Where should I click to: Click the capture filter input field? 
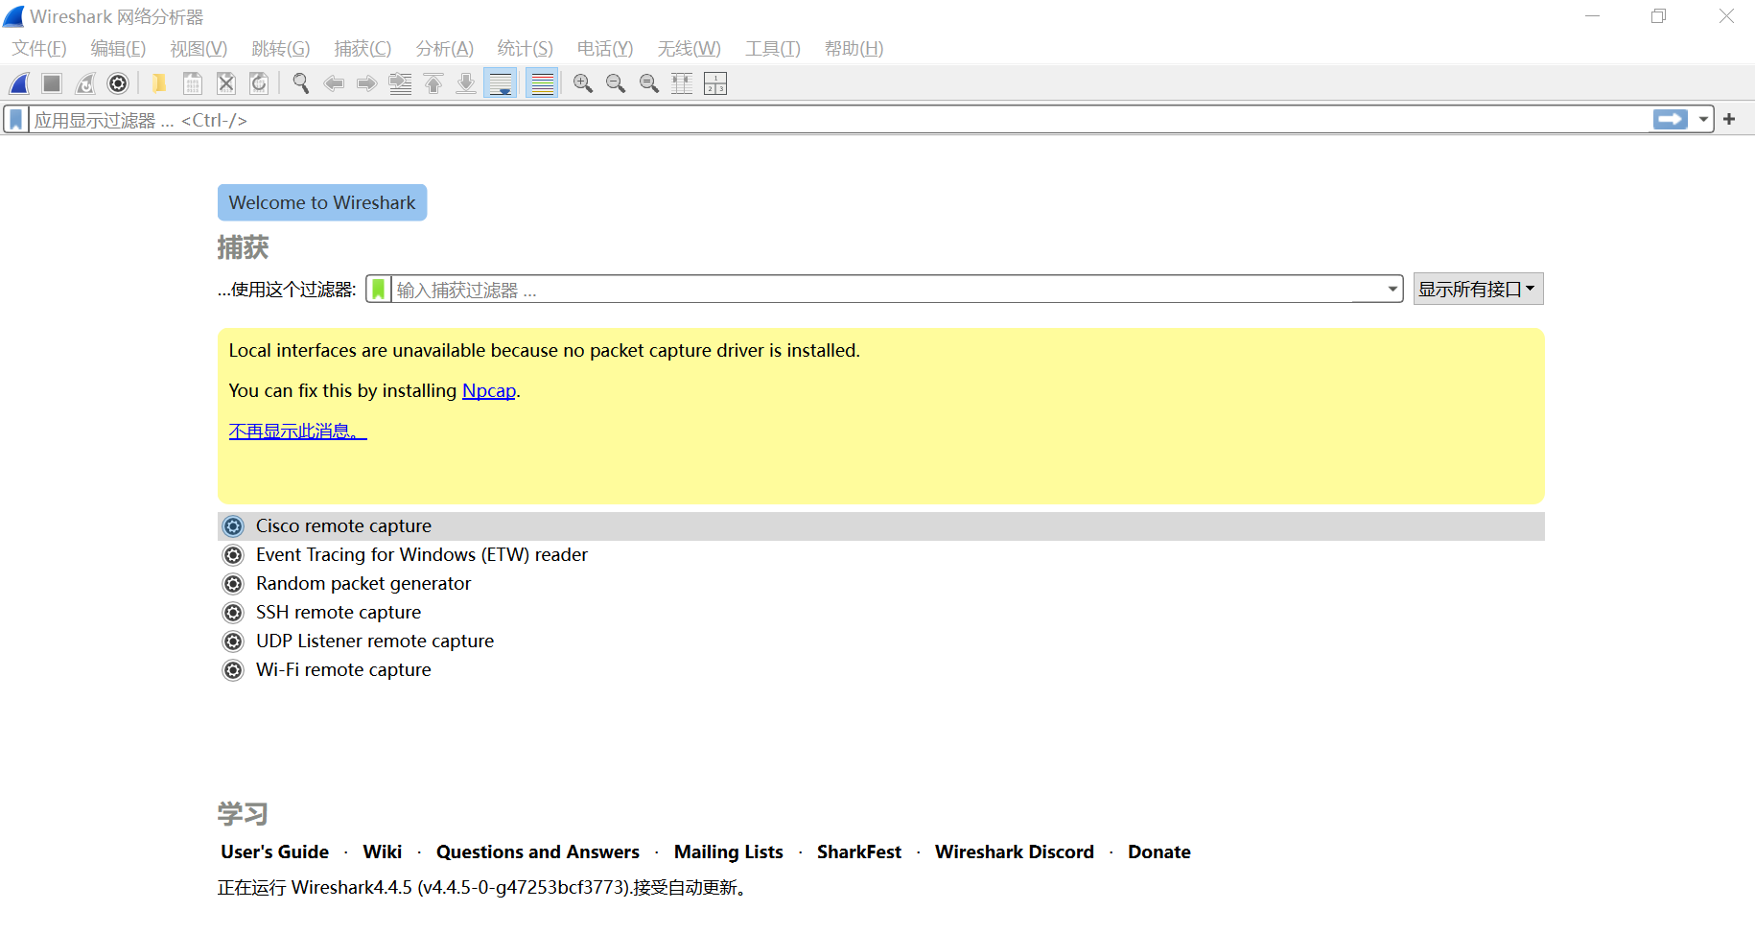(x=887, y=290)
